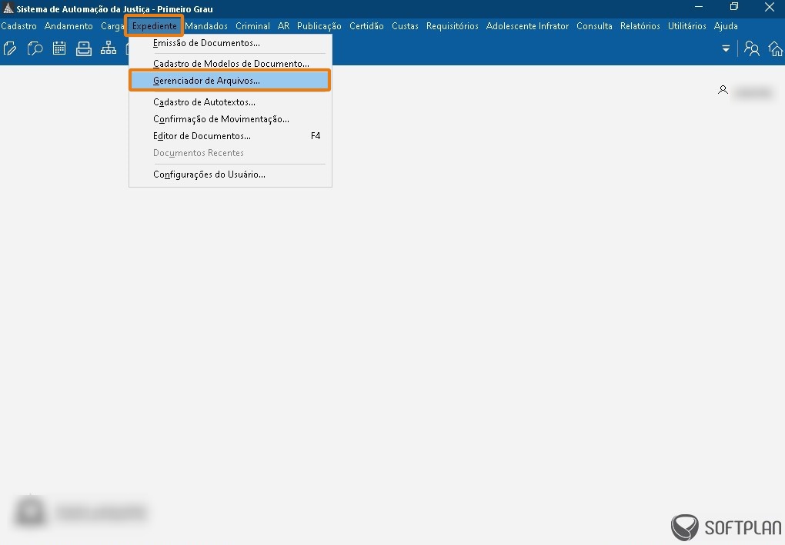The height and width of the screenshot is (545, 785).
Task: Restore down the application window
Action: coord(734,7)
